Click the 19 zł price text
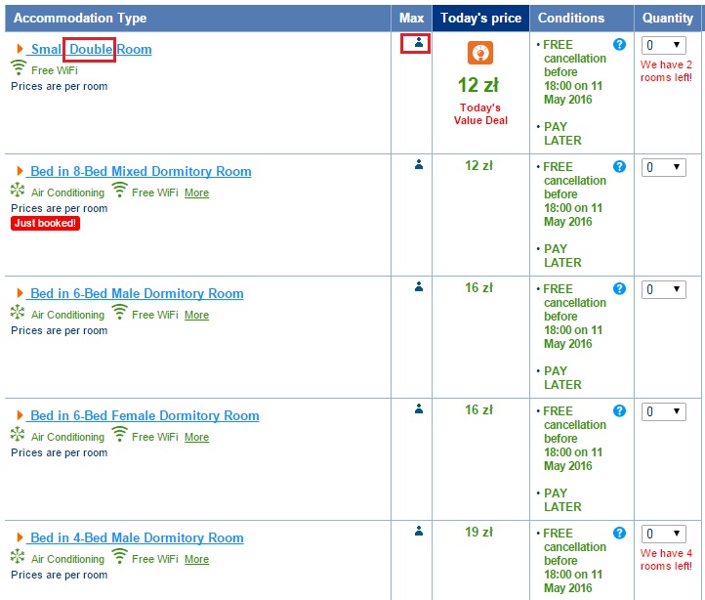Viewport: 705px width, 600px height. point(478,532)
